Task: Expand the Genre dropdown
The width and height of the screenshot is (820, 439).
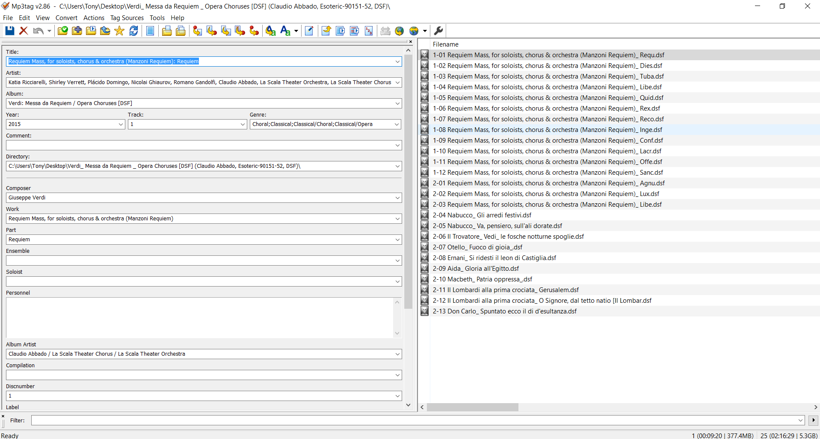Action: pos(397,124)
